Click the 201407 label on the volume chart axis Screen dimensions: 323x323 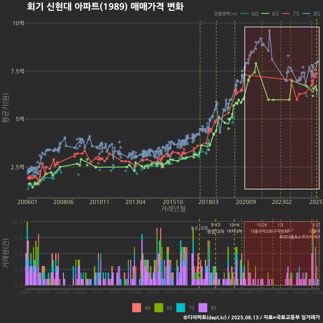pyautogui.click(x=153, y=292)
